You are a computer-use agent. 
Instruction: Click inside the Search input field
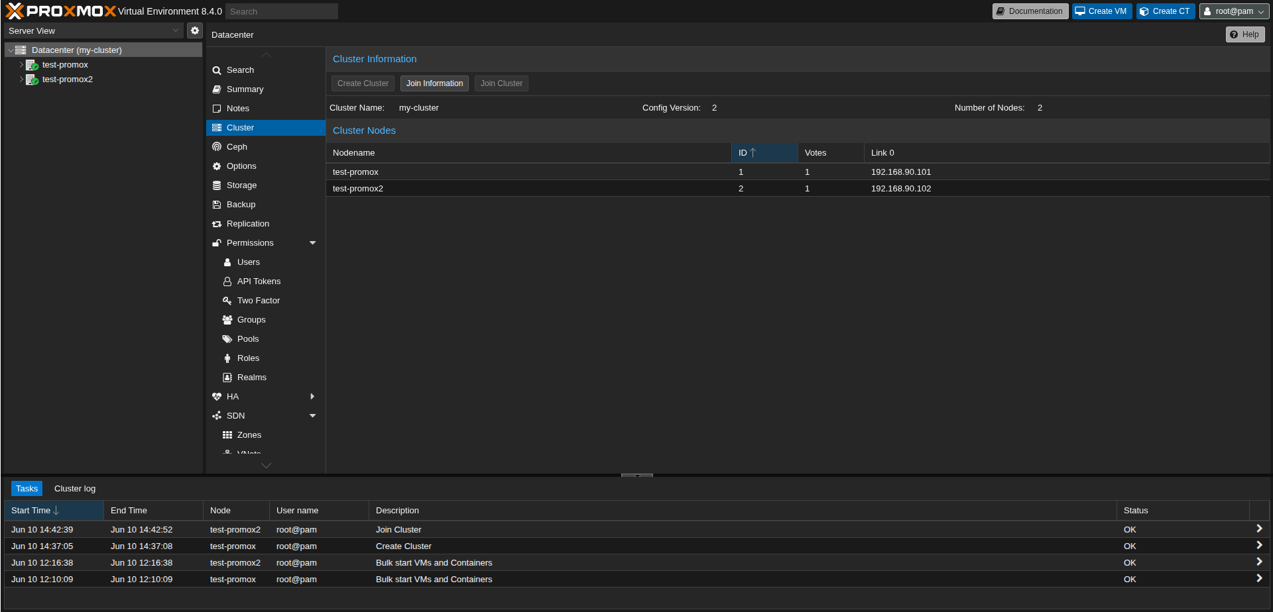281,11
